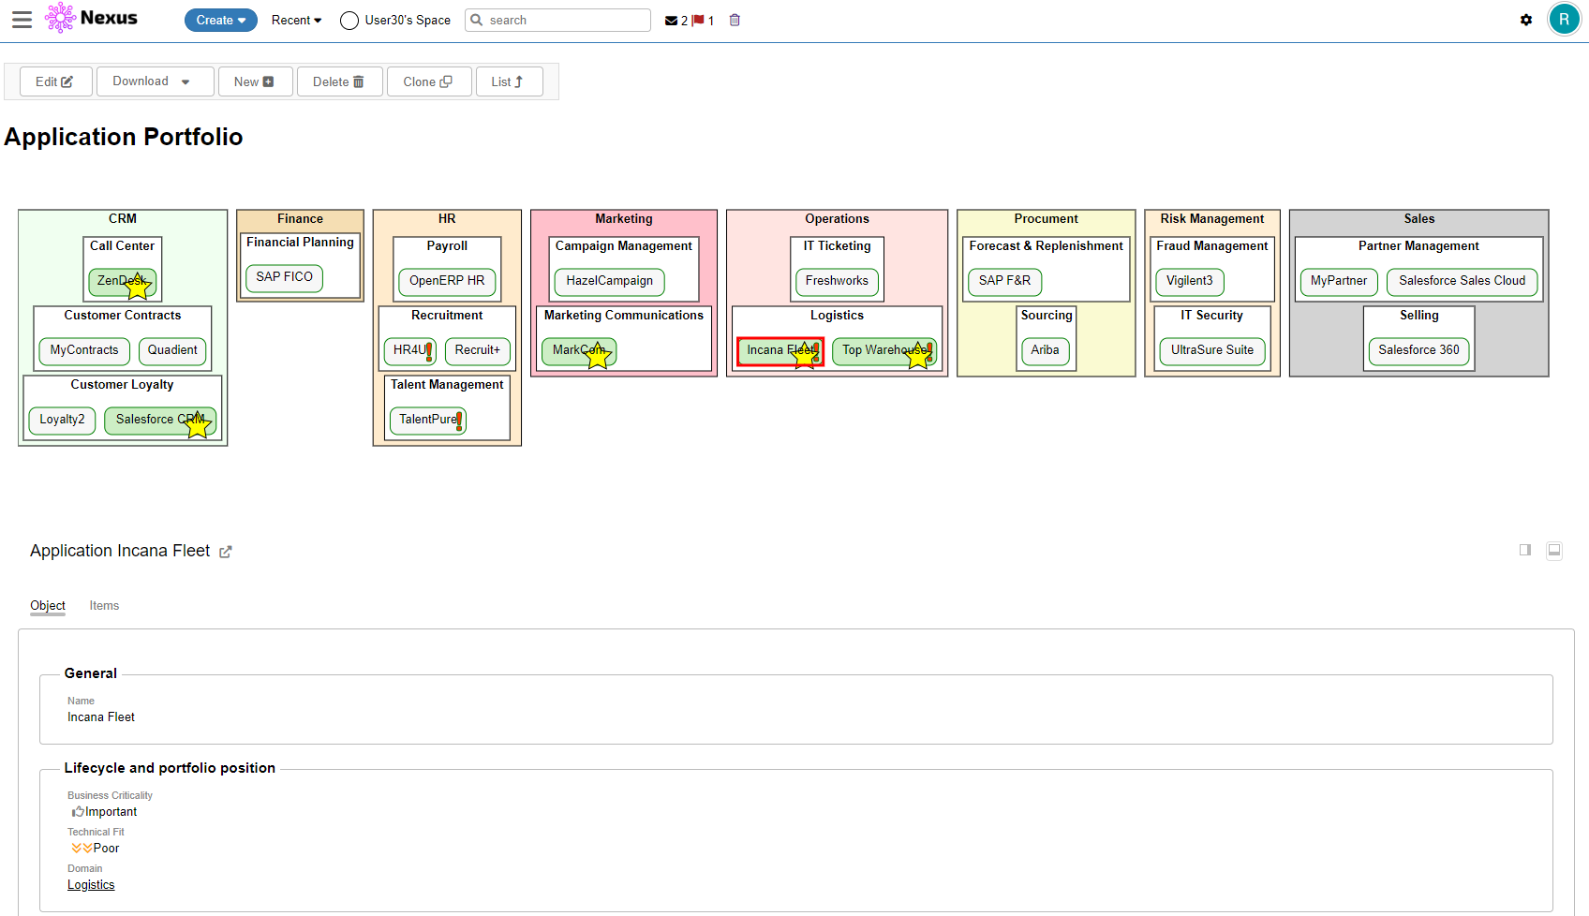Select the Salesforce 360 application
The image size is (1589, 916).
1418,350
